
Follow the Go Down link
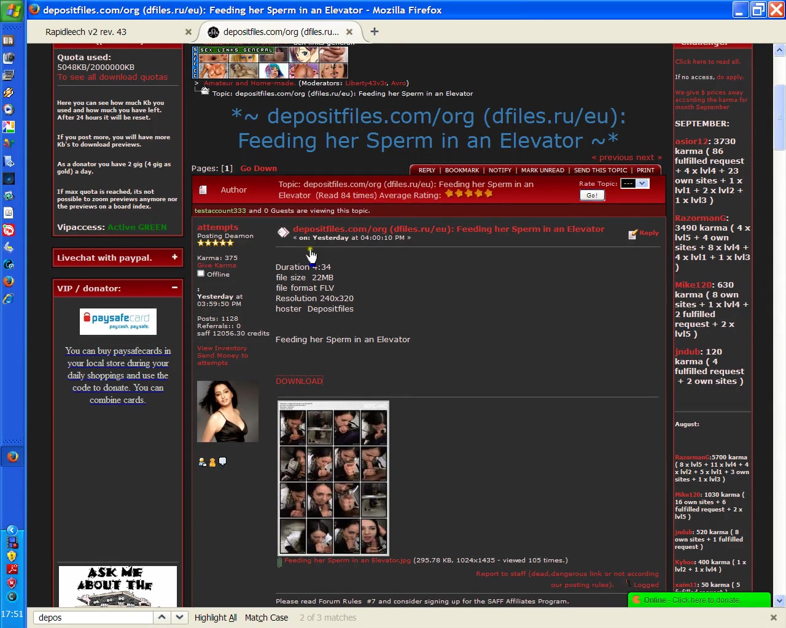[x=259, y=168]
